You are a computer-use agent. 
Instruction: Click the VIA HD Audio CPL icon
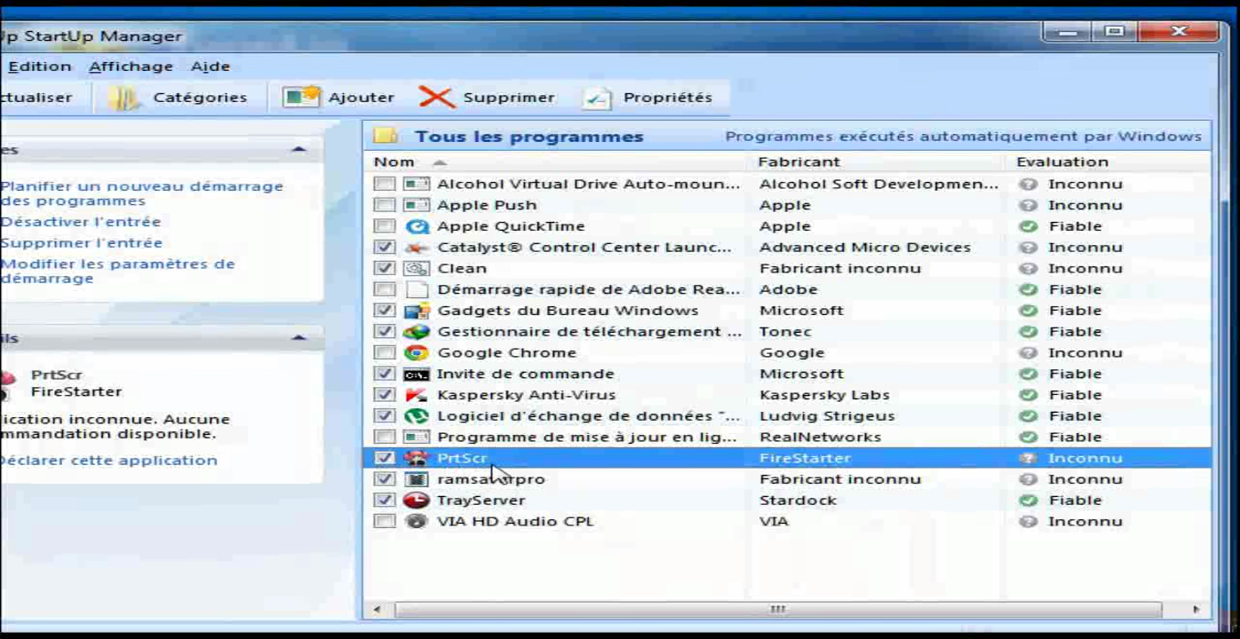(x=417, y=521)
